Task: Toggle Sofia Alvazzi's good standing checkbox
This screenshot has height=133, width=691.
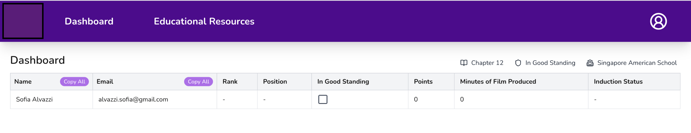Action: click(323, 99)
